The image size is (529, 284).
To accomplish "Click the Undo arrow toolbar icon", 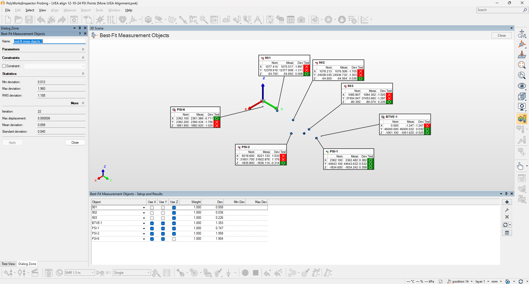I will (41, 20).
